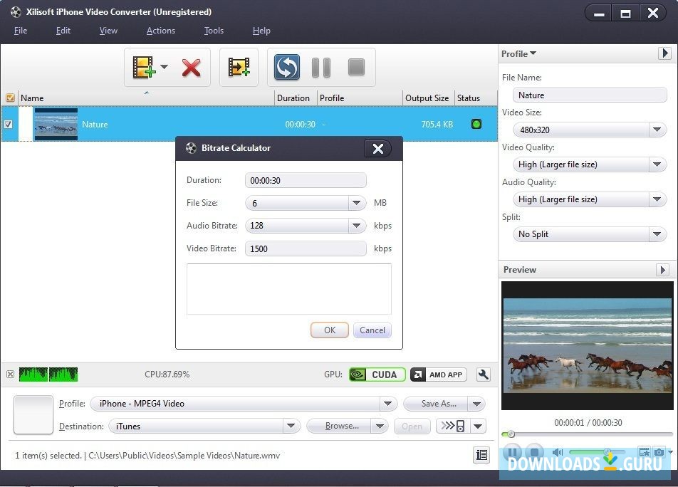Screen dimensions: 678x487
Task: Uncheck the Nature file checkbox
Action: (x=9, y=125)
